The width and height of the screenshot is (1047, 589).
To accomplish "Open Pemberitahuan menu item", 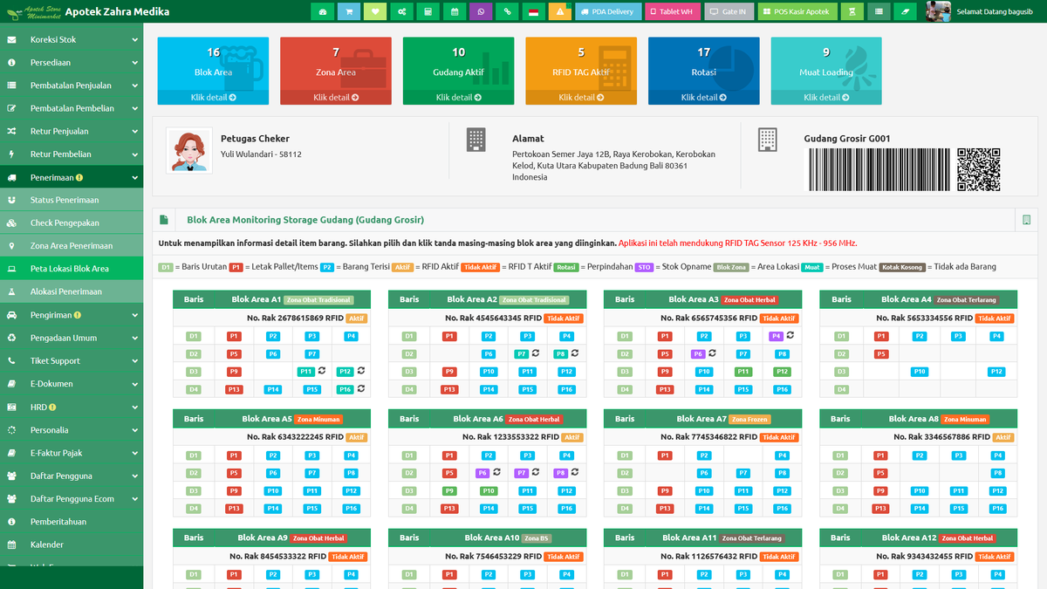I will (72, 522).
